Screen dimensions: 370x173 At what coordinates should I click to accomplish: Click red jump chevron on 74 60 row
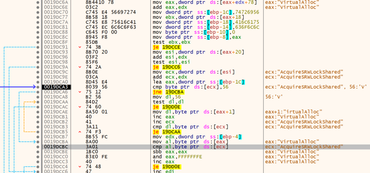pyautogui.click(x=80, y=107)
